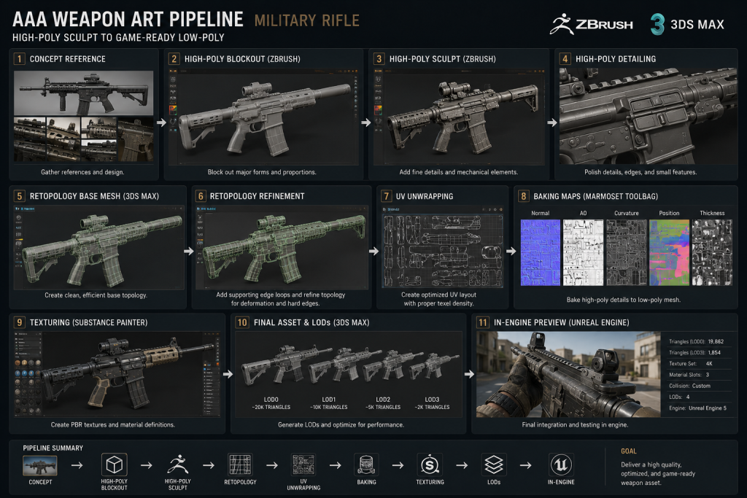Click "Create clean, efficient base topology." caption
Image resolution: width=747 pixels, height=498 pixels.
point(96,295)
